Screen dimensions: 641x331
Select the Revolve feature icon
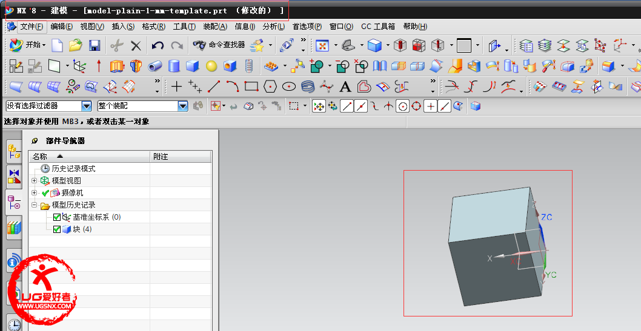click(x=136, y=65)
